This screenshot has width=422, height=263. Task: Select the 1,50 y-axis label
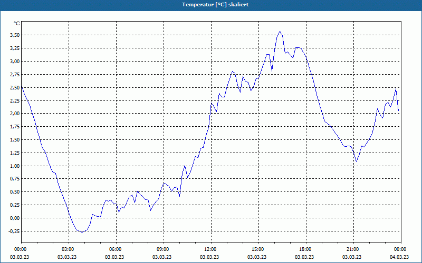(15, 140)
